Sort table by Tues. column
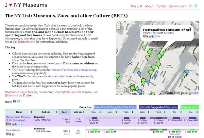The image size is (204, 138). tap(126, 112)
